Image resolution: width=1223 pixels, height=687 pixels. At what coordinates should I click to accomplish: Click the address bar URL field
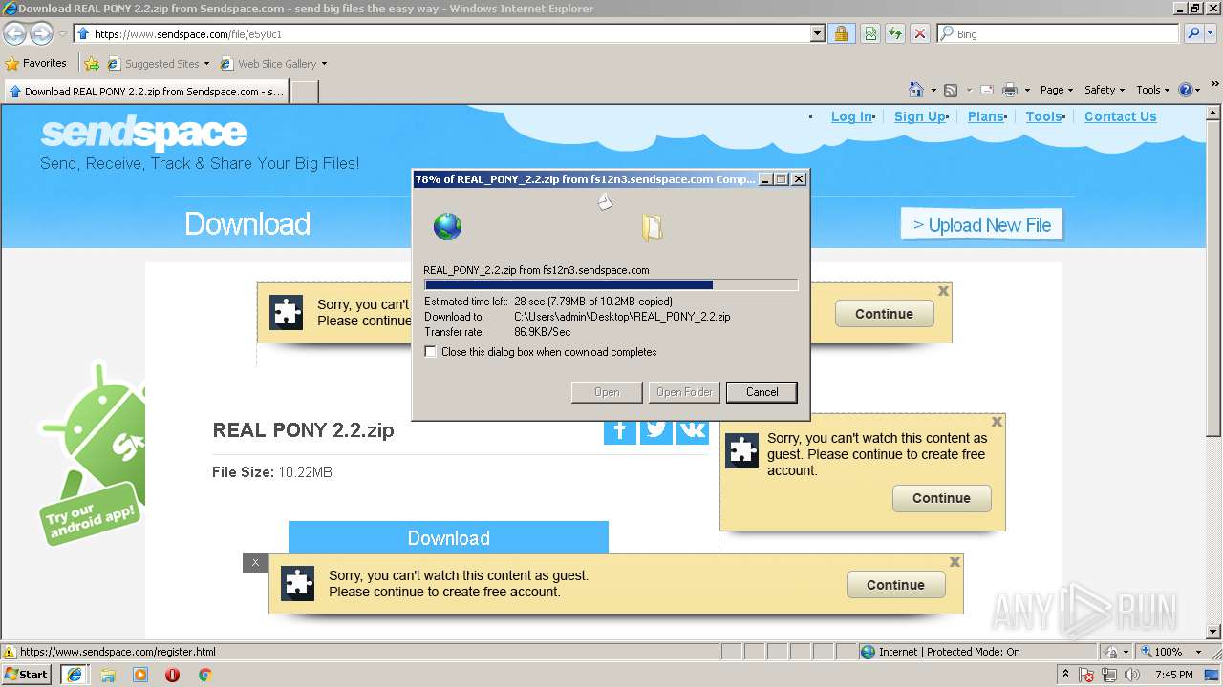point(441,33)
